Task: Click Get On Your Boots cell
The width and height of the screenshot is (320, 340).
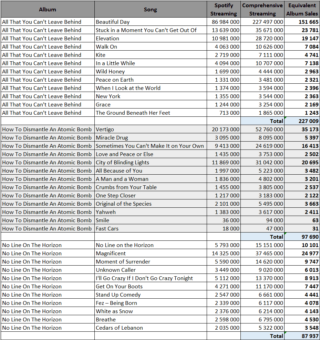Action: (151, 286)
